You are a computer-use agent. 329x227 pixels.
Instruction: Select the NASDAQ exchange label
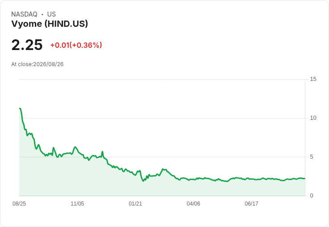[24, 14]
